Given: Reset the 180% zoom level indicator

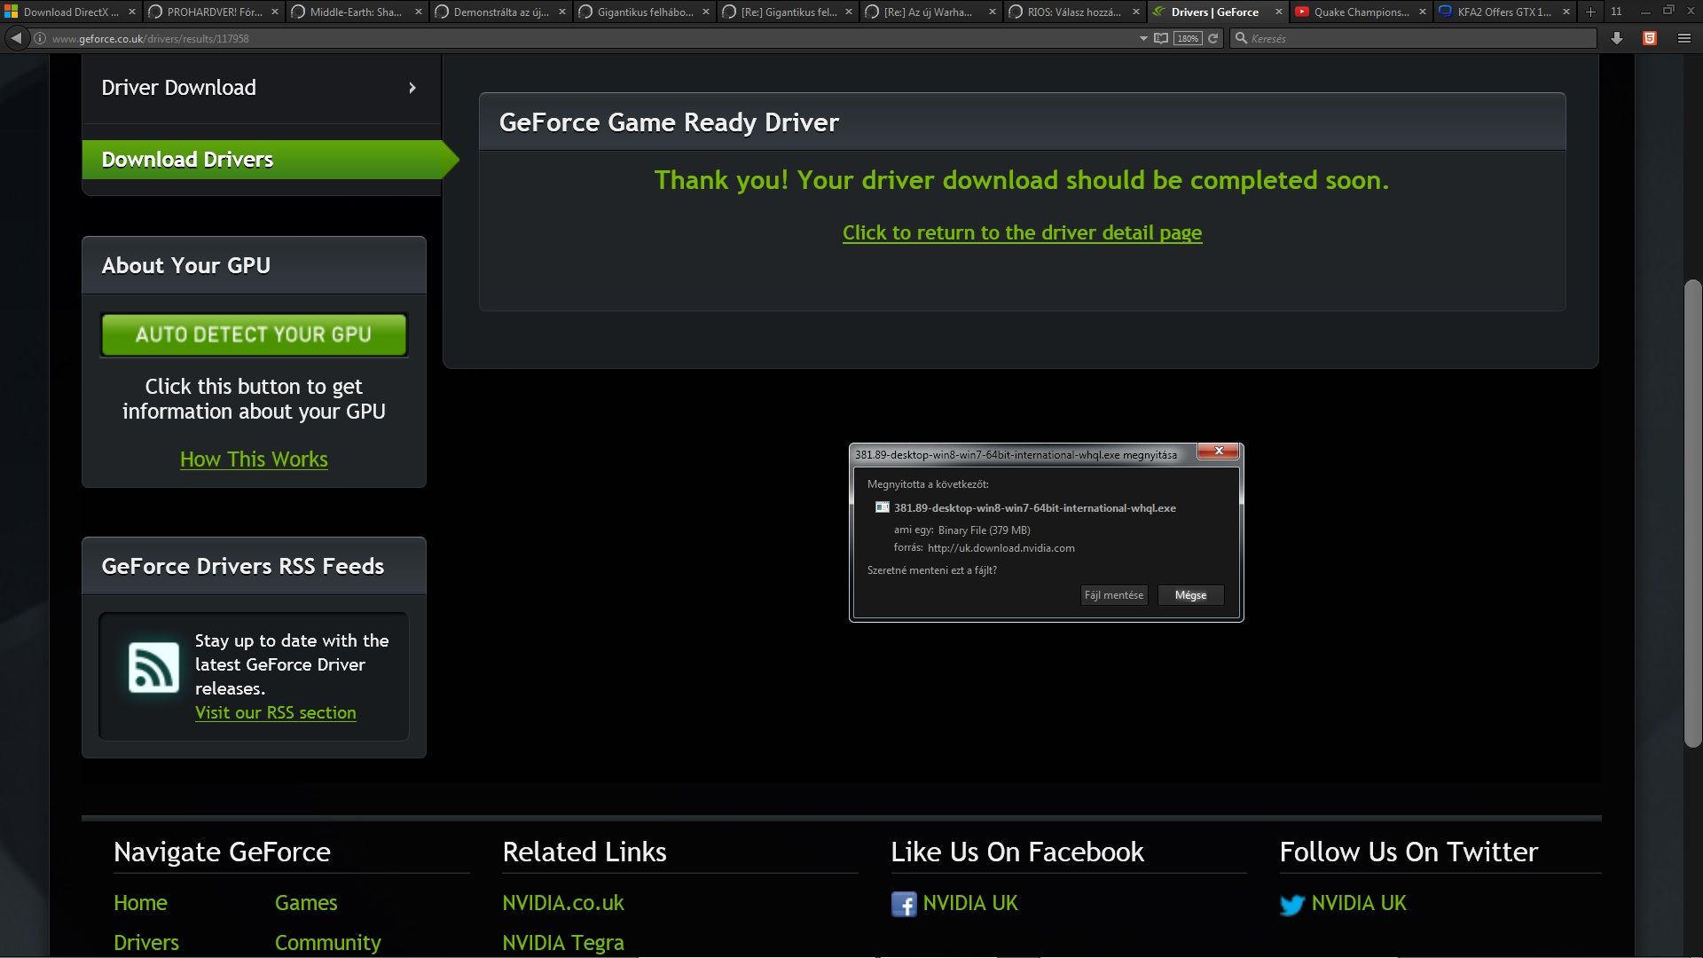Looking at the screenshot, I should click(1188, 38).
